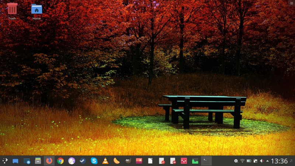Click the blue show desktop icon

pyautogui.click(x=15, y=161)
